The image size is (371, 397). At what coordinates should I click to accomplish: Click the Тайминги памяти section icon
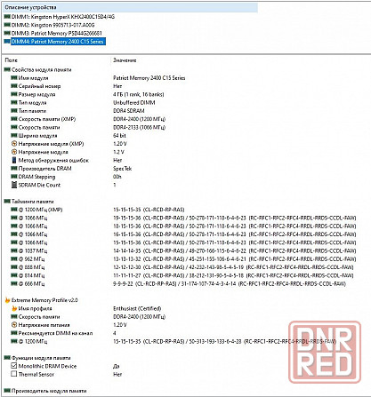7,202
